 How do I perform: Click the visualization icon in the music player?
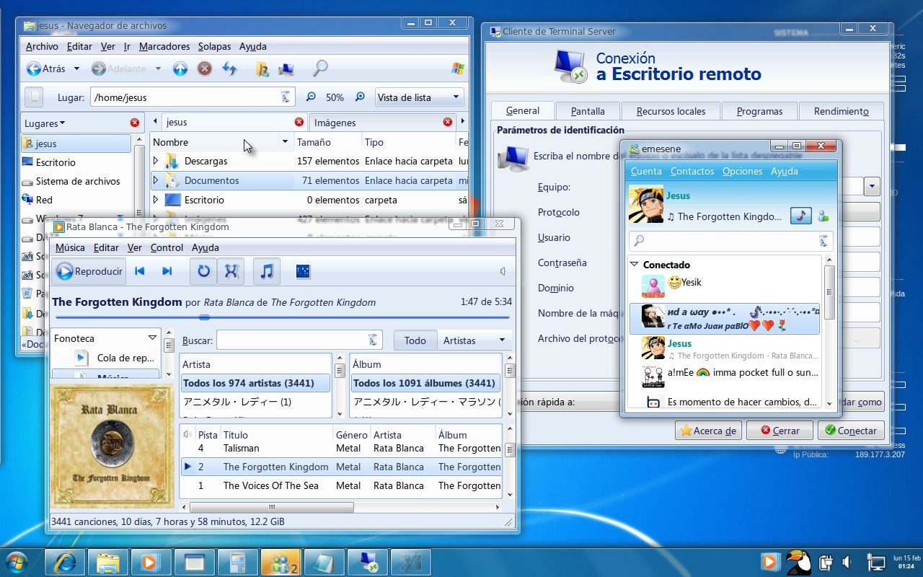point(304,271)
